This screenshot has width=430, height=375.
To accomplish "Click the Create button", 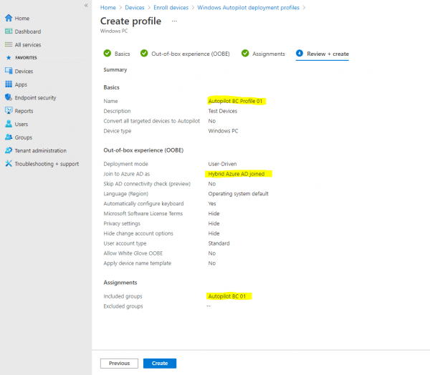I will point(160,364).
